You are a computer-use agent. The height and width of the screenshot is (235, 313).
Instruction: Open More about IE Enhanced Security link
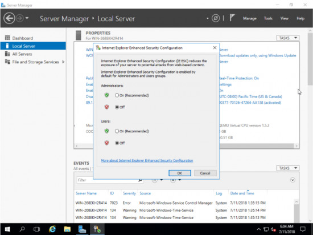click(x=147, y=160)
